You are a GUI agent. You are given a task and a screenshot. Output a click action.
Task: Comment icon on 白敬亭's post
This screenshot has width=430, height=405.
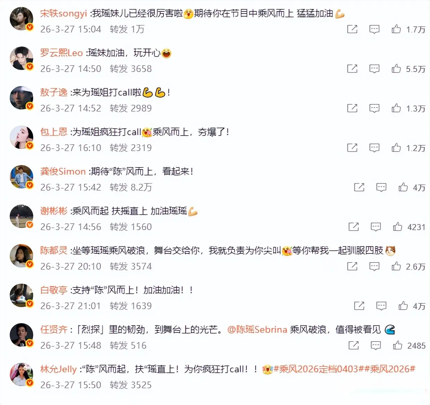point(381,306)
